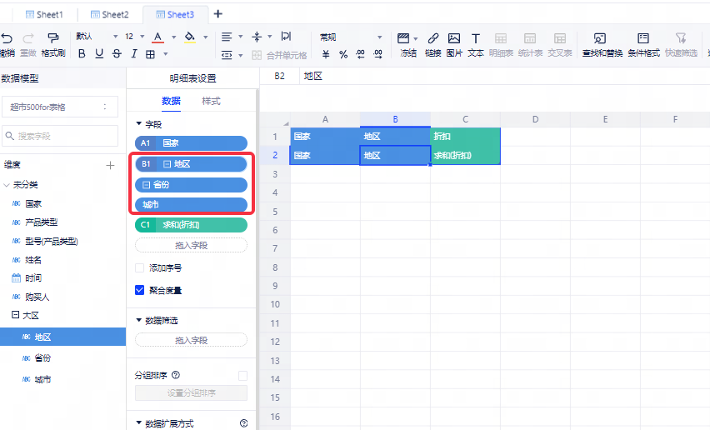This screenshot has height=430, width=710.
Task: Uncheck the 聚合度量 checkbox
Action: tap(140, 290)
